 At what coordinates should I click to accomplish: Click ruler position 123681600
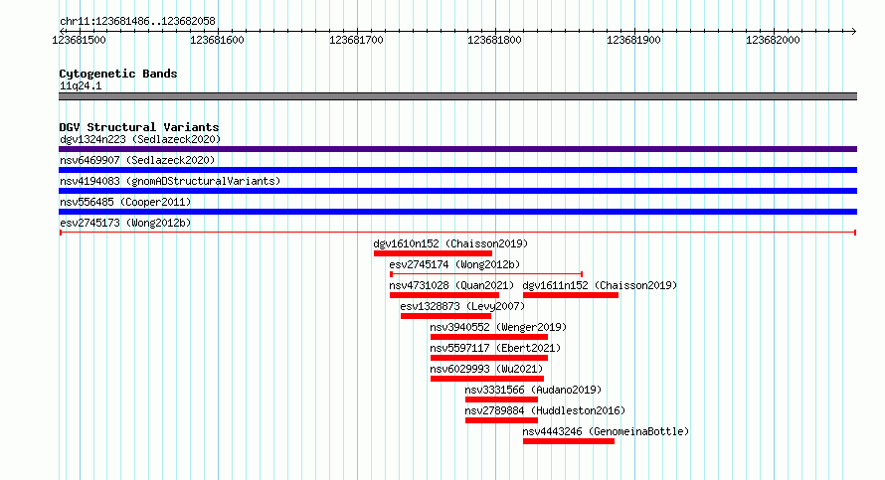(218, 40)
